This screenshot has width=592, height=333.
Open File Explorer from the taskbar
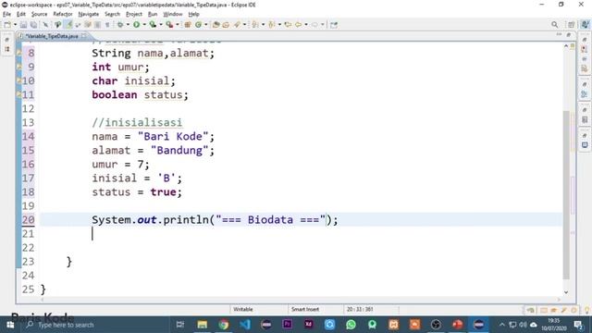pos(202,325)
